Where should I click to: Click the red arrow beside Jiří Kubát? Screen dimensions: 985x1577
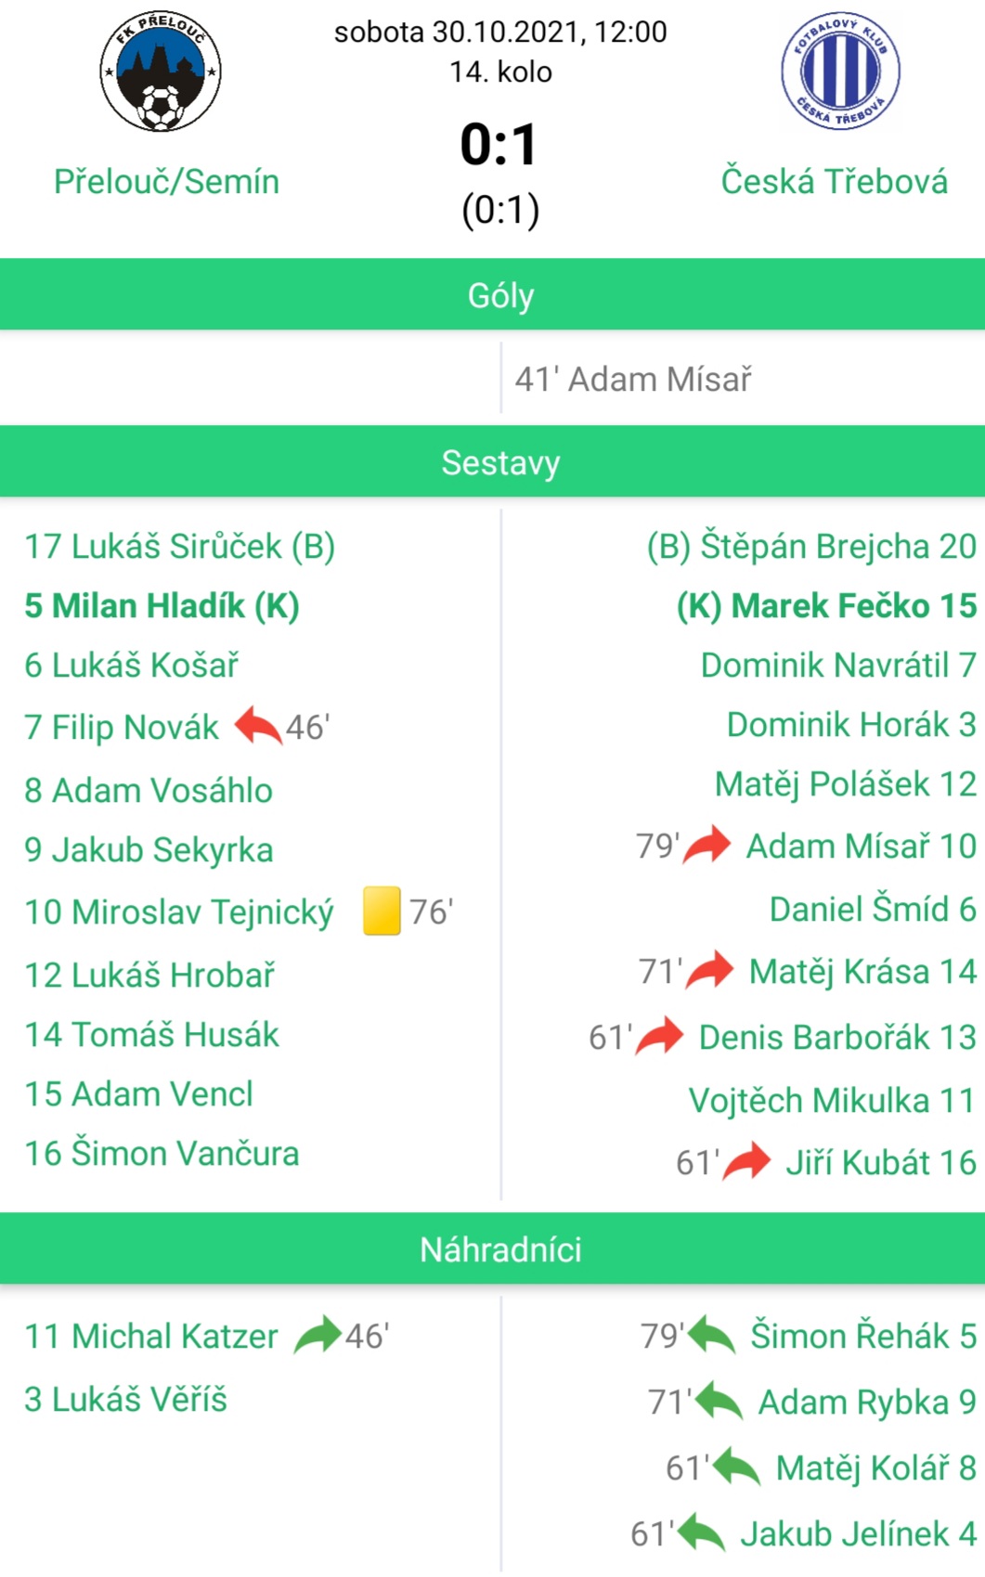(x=747, y=1161)
